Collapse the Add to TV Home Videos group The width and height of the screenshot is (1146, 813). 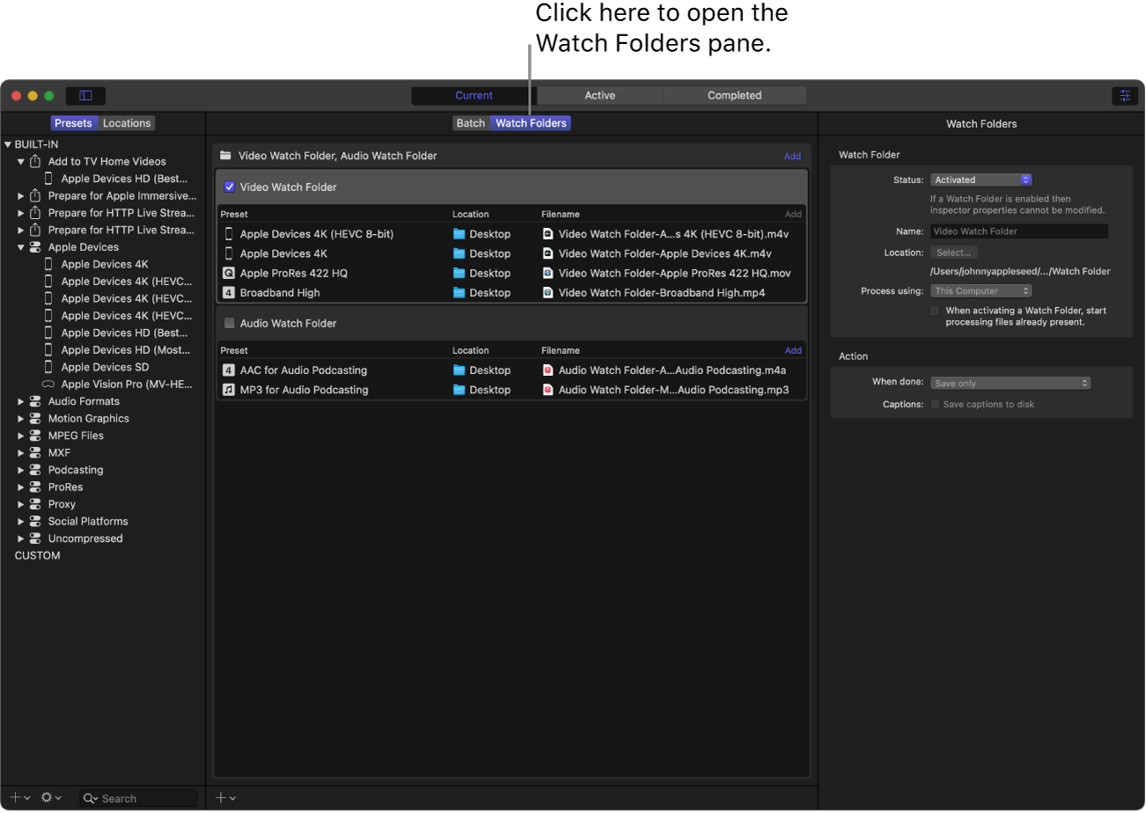coord(21,161)
